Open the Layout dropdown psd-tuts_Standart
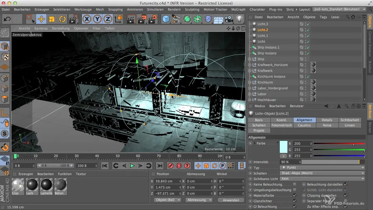373x210 pixels. (x=339, y=9)
